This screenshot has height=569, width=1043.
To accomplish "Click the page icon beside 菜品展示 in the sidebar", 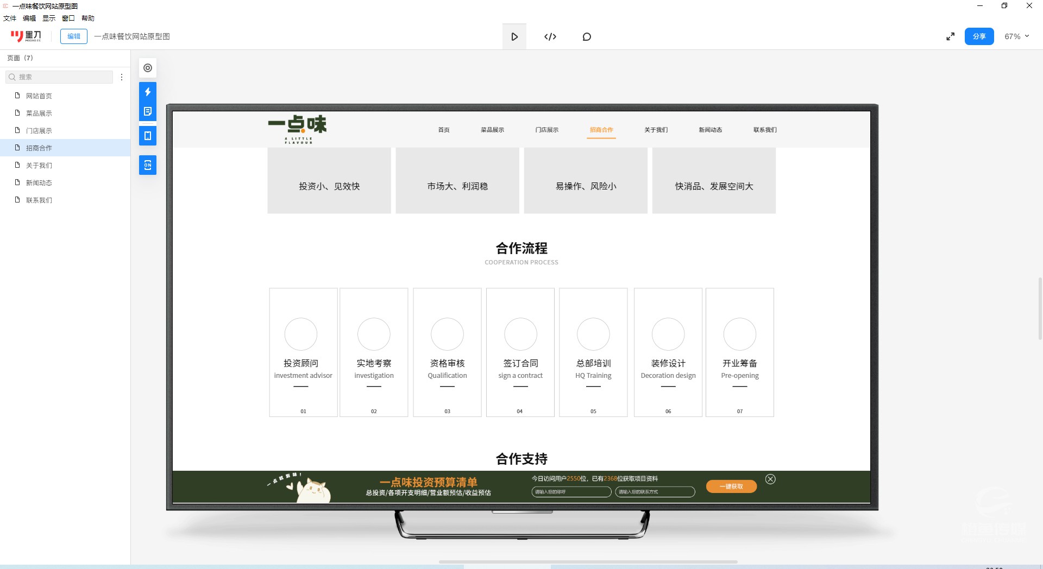I will click(17, 113).
